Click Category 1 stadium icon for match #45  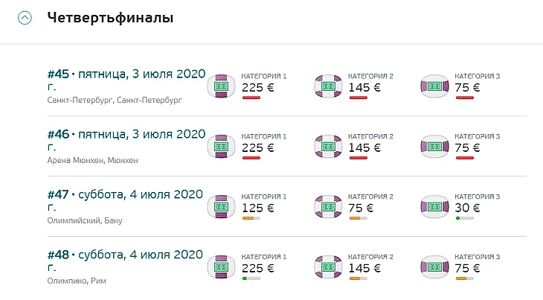coord(221,86)
